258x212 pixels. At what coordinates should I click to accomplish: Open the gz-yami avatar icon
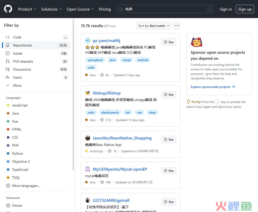pyautogui.click(x=88, y=40)
